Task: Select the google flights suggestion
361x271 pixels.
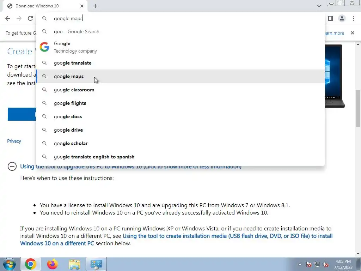Action: tap(180, 103)
